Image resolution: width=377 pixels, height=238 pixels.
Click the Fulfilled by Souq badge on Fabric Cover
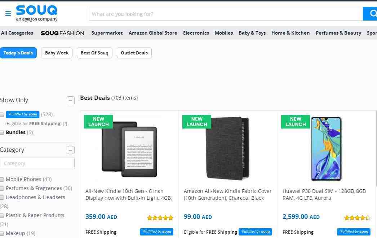[255, 232]
